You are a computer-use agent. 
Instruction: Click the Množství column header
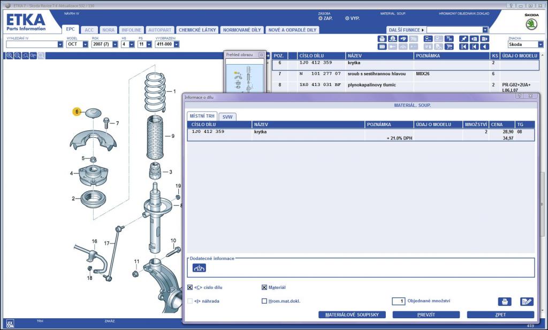coord(476,124)
